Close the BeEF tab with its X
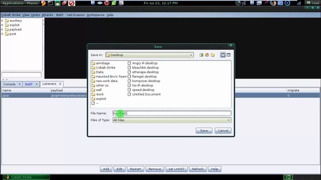321x180 pixels. (x=37, y=84)
